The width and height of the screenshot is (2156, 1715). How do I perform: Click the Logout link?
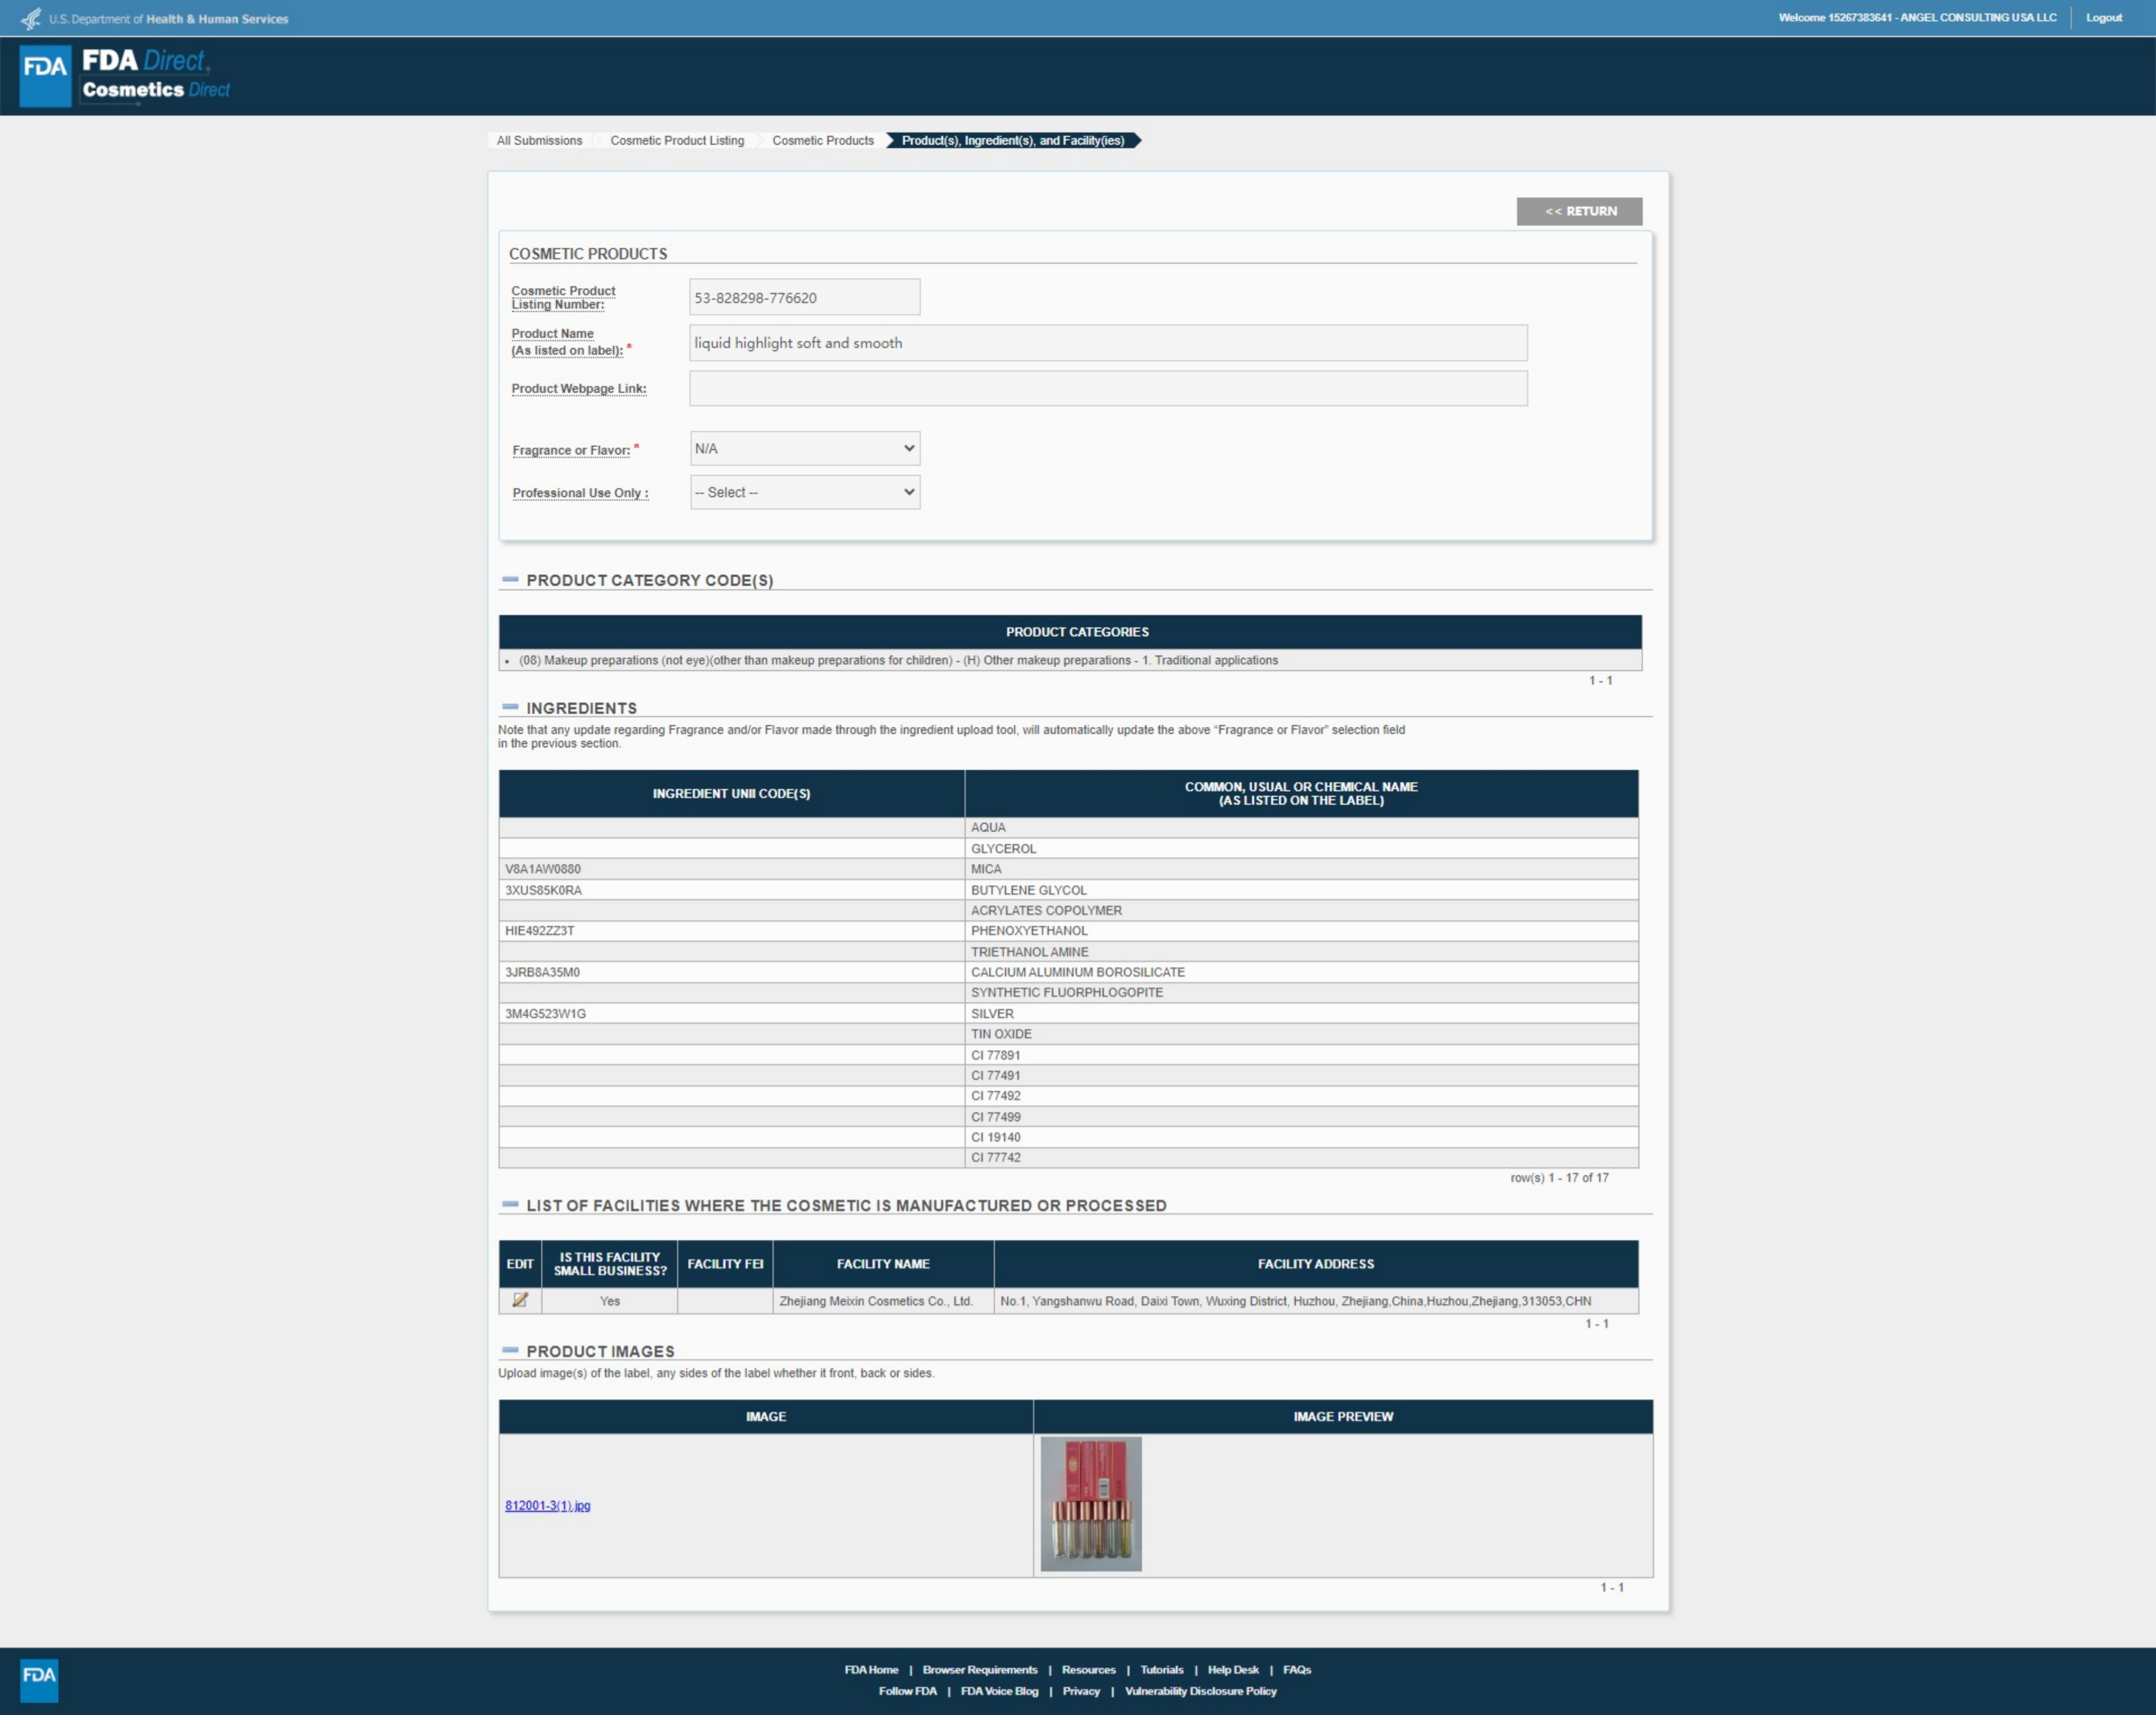pyautogui.click(x=2103, y=18)
